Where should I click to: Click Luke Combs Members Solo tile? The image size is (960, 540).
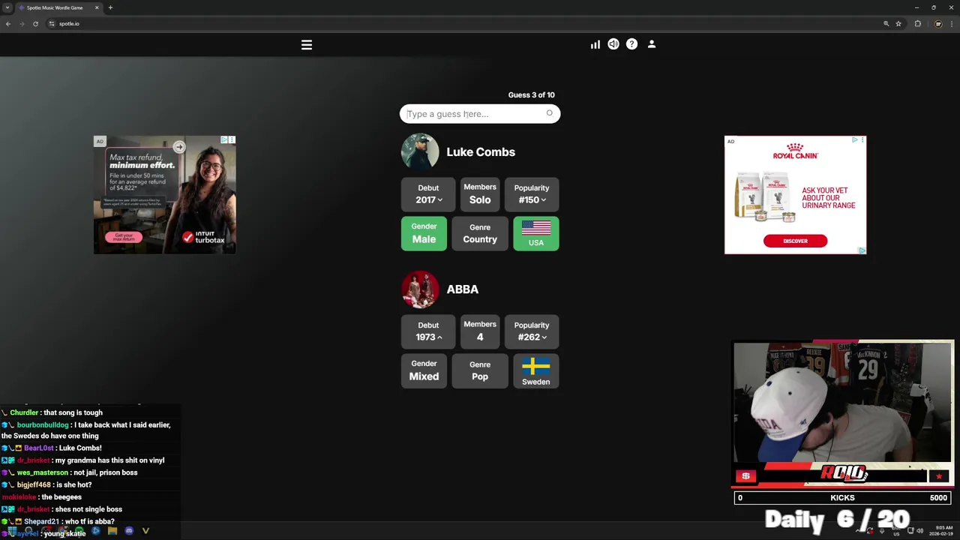click(x=480, y=193)
